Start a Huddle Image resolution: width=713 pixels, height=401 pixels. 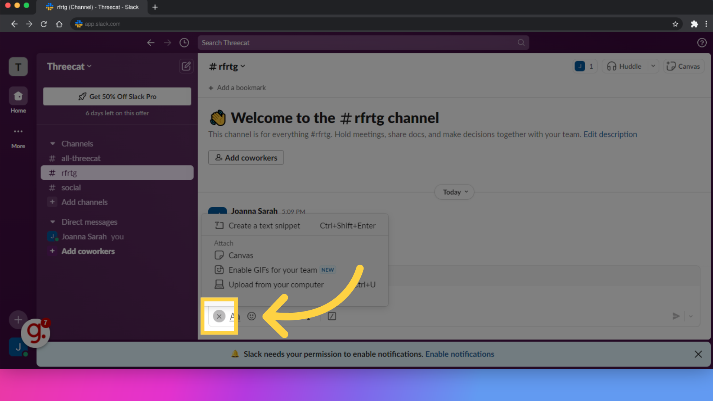[x=625, y=66]
